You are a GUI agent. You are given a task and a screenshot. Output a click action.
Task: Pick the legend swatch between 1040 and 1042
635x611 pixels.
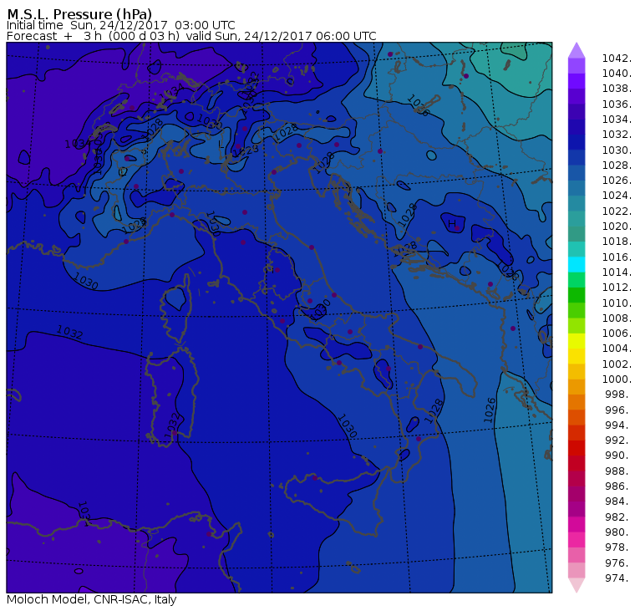(577, 66)
